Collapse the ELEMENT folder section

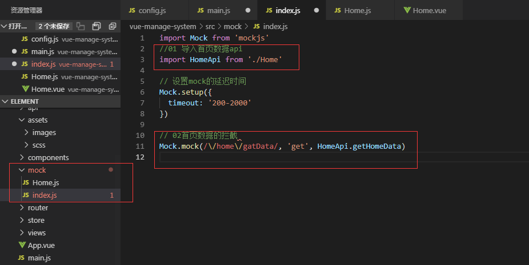click(5, 101)
